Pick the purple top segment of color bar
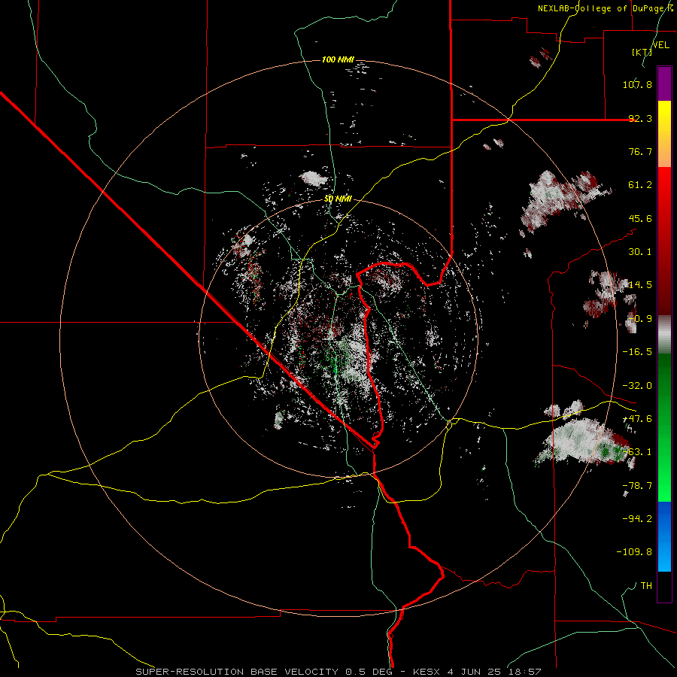This screenshot has width=677, height=677. click(x=664, y=83)
